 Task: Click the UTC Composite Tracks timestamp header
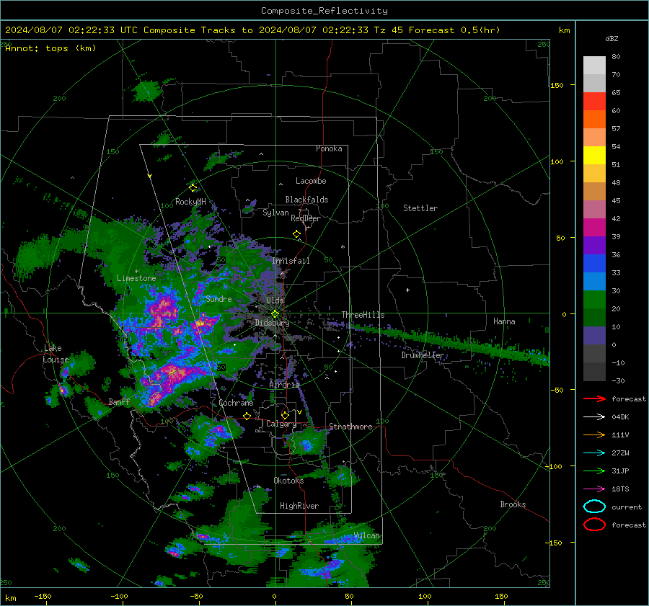(x=252, y=30)
